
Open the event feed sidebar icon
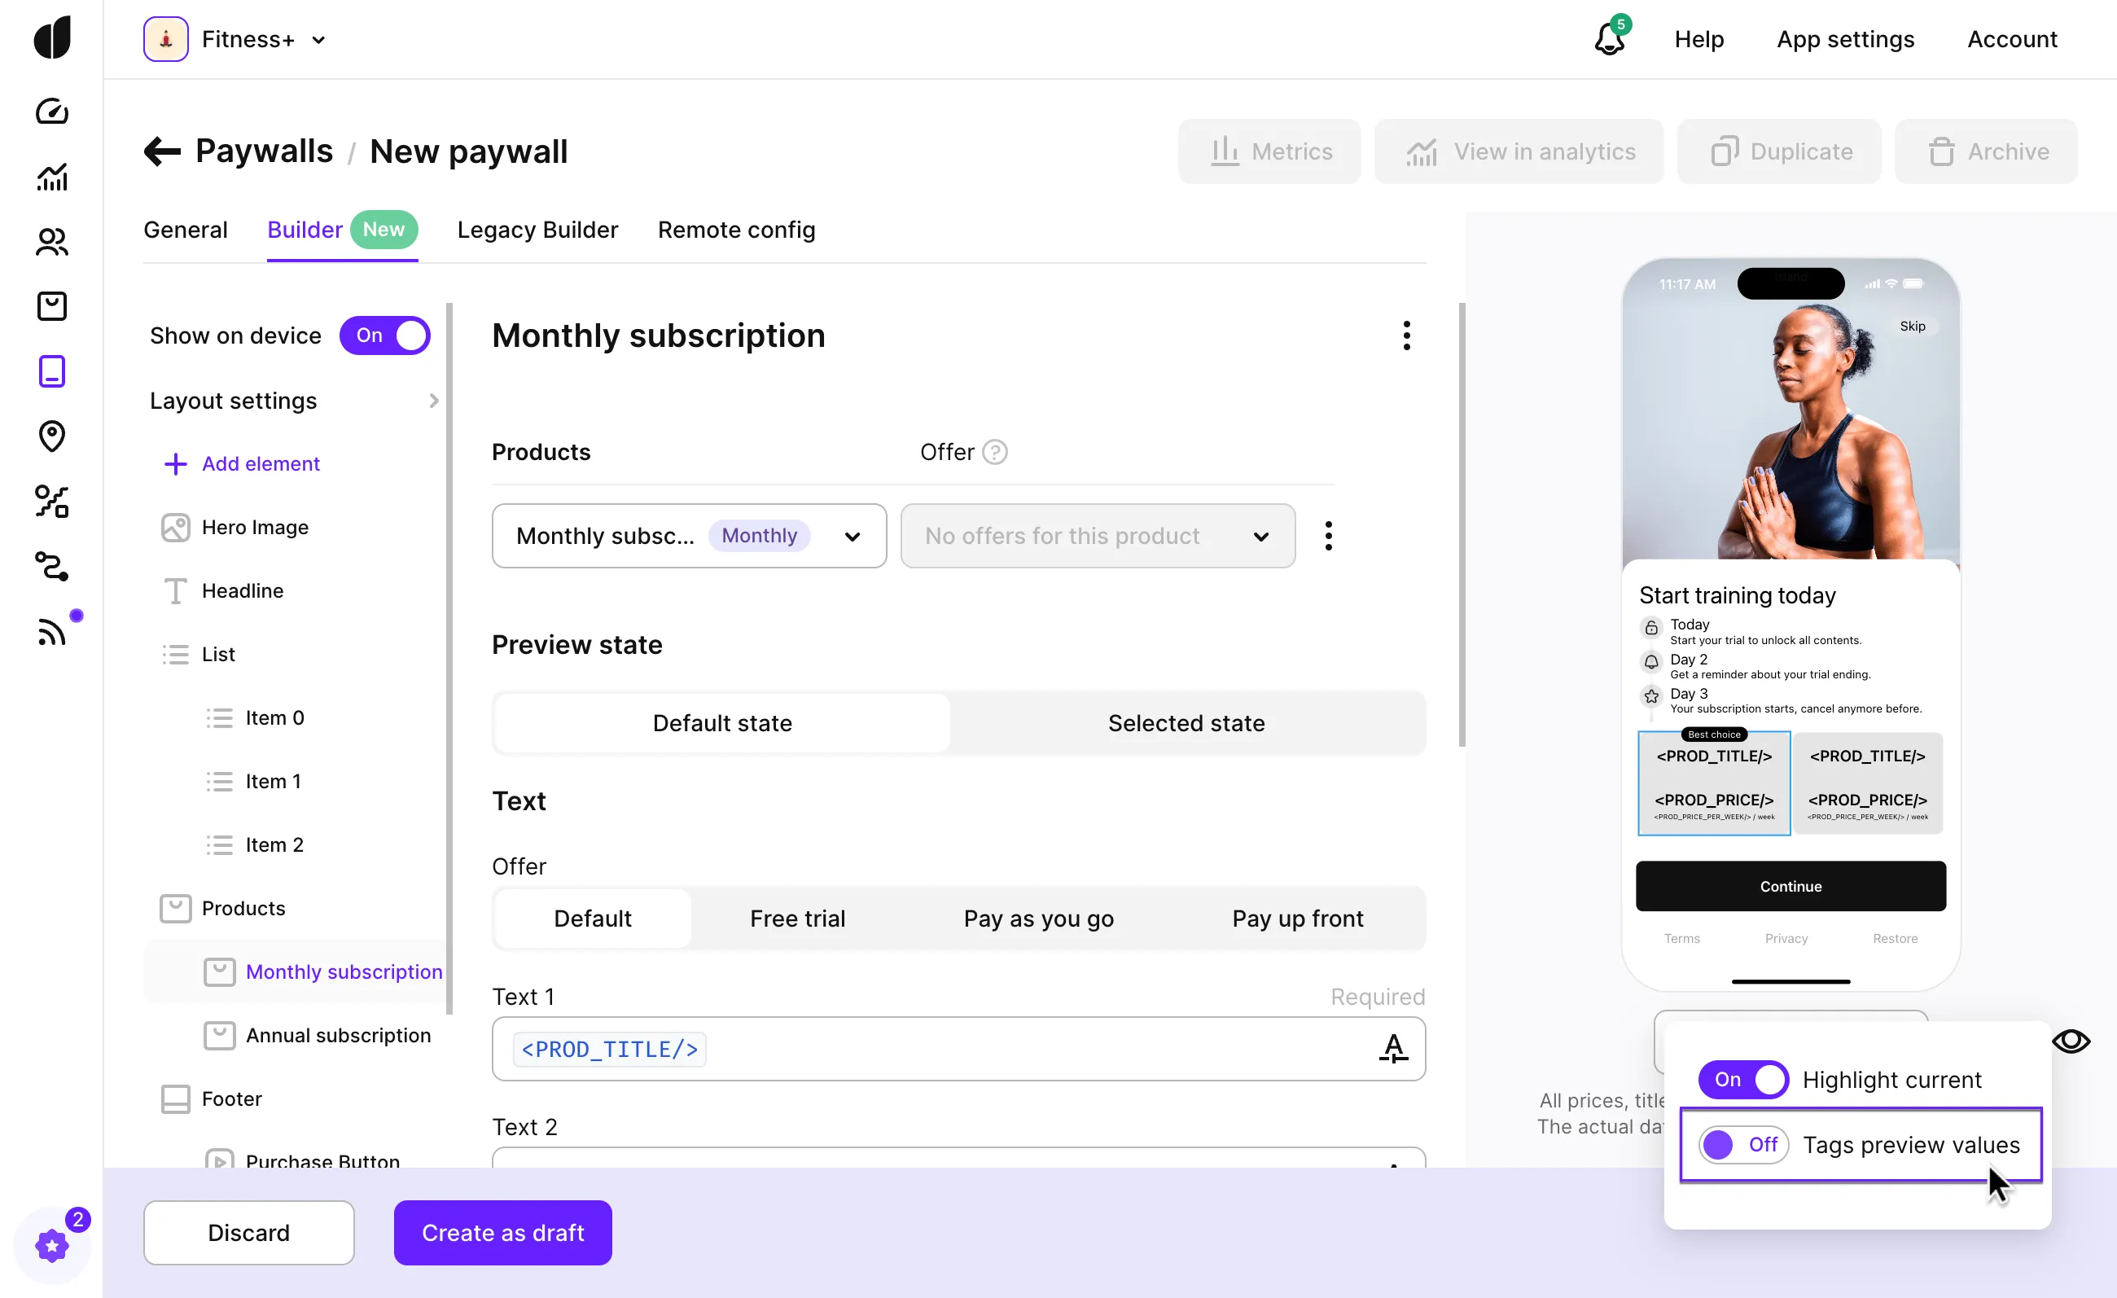click(51, 631)
